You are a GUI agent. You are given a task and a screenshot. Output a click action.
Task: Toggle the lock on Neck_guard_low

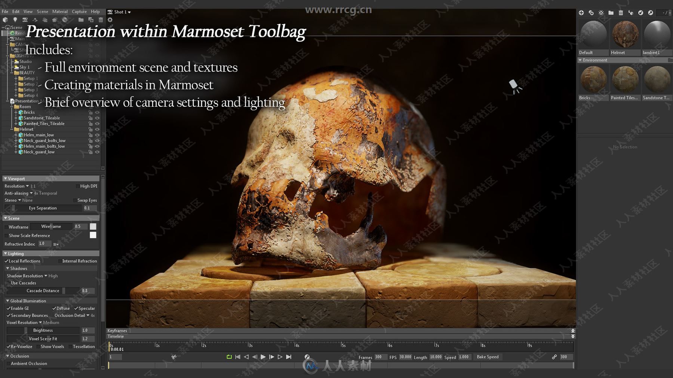click(x=90, y=152)
